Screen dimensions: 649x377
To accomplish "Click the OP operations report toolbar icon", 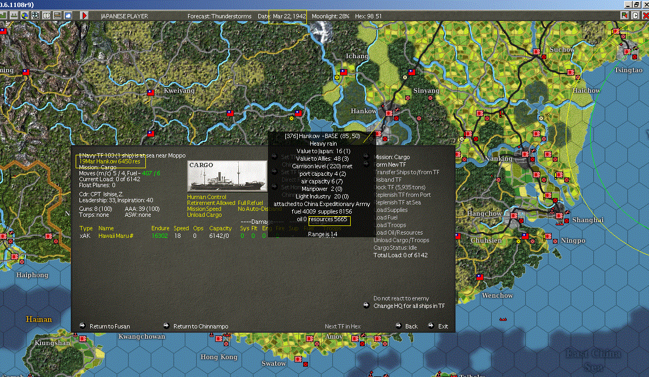I will click(x=46, y=16).
